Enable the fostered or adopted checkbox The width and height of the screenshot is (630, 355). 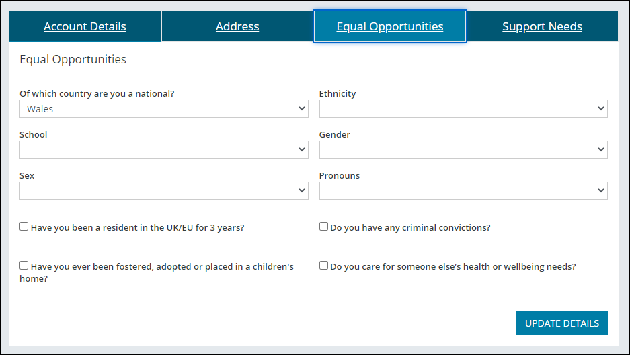tap(24, 266)
